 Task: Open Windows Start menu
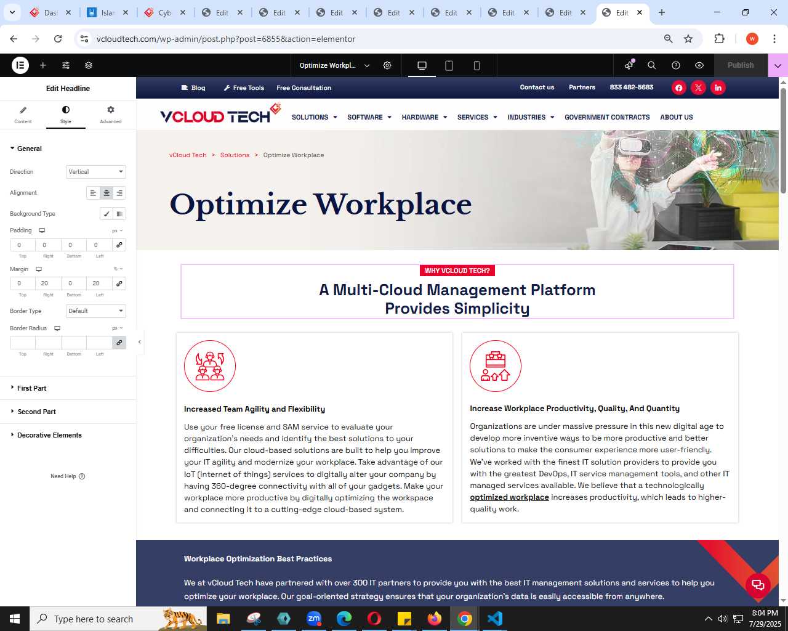coord(15,619)
